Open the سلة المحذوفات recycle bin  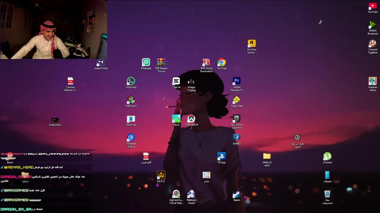coord(327,197)
